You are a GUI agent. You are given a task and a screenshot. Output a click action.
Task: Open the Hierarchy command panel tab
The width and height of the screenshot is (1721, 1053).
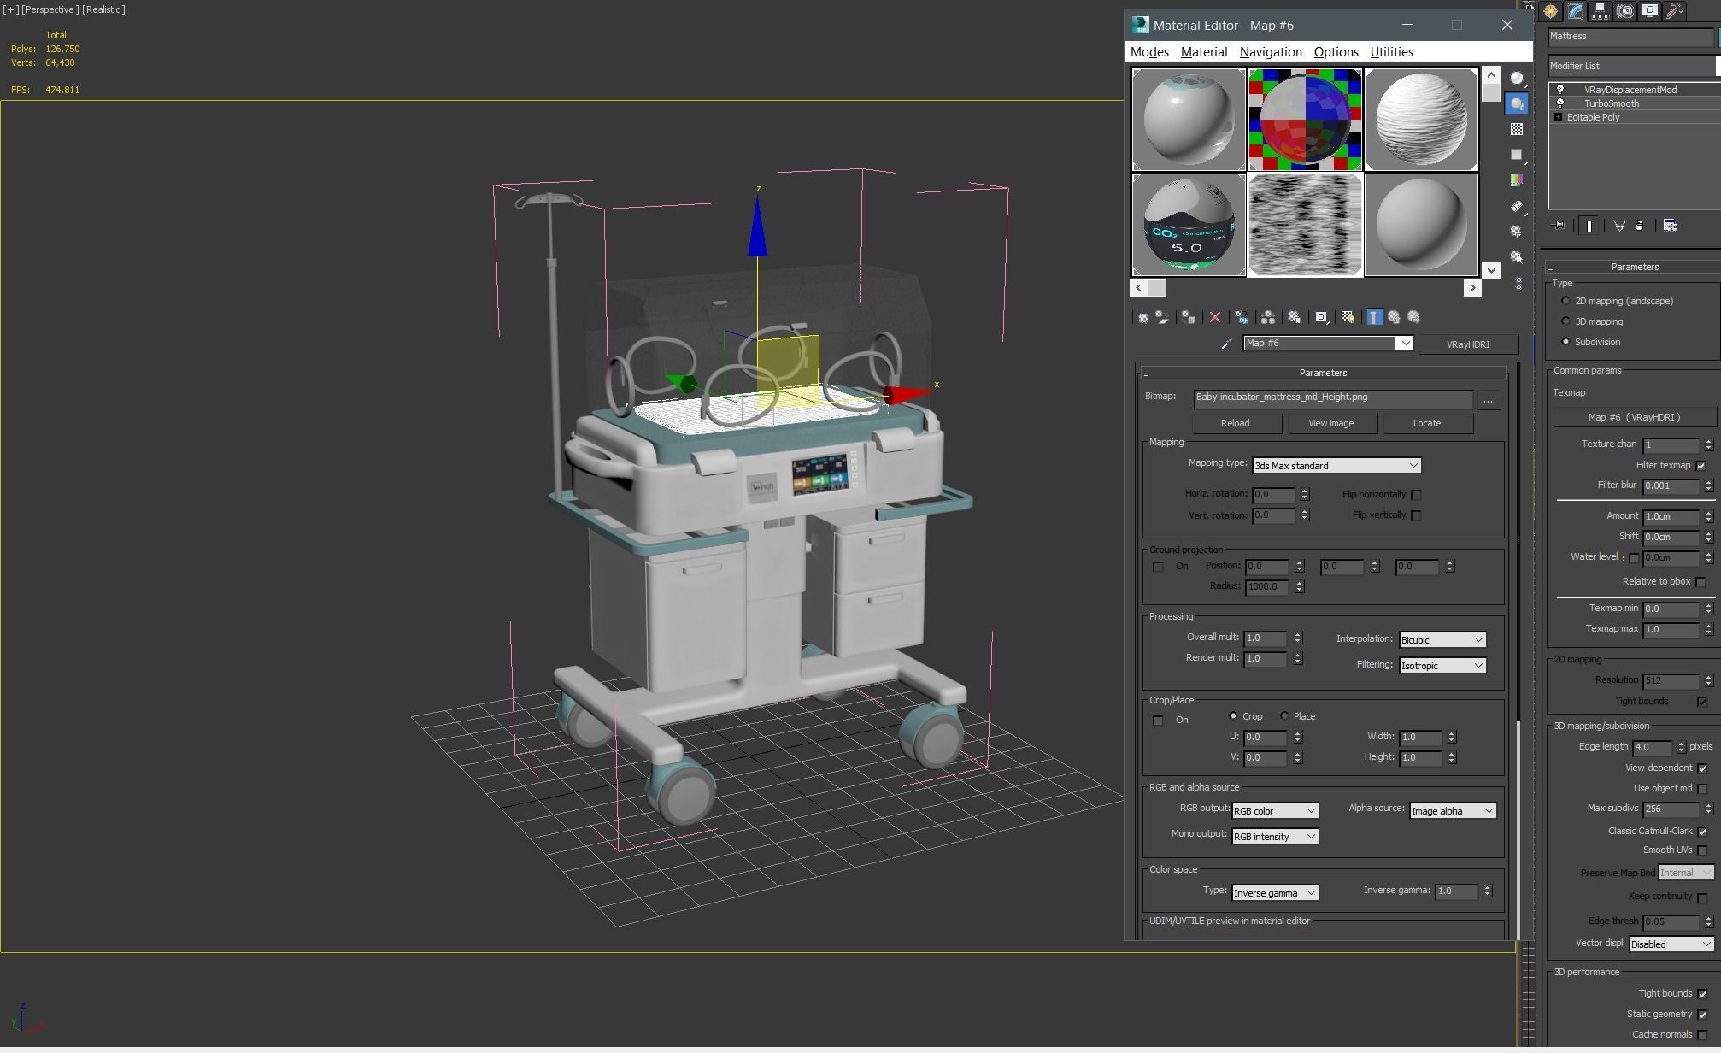(1599, 11)
